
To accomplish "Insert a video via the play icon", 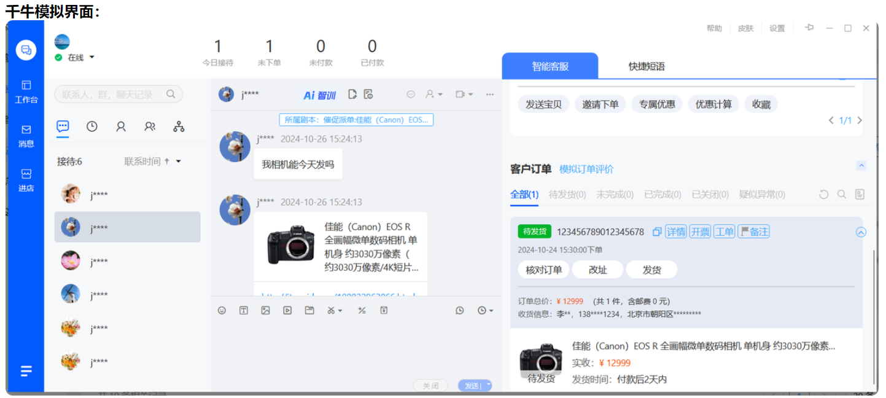I will pos(287,310).
